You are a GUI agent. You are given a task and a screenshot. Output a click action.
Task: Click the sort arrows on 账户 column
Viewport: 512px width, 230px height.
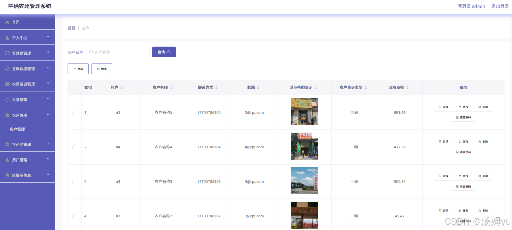tap(122, 87)
